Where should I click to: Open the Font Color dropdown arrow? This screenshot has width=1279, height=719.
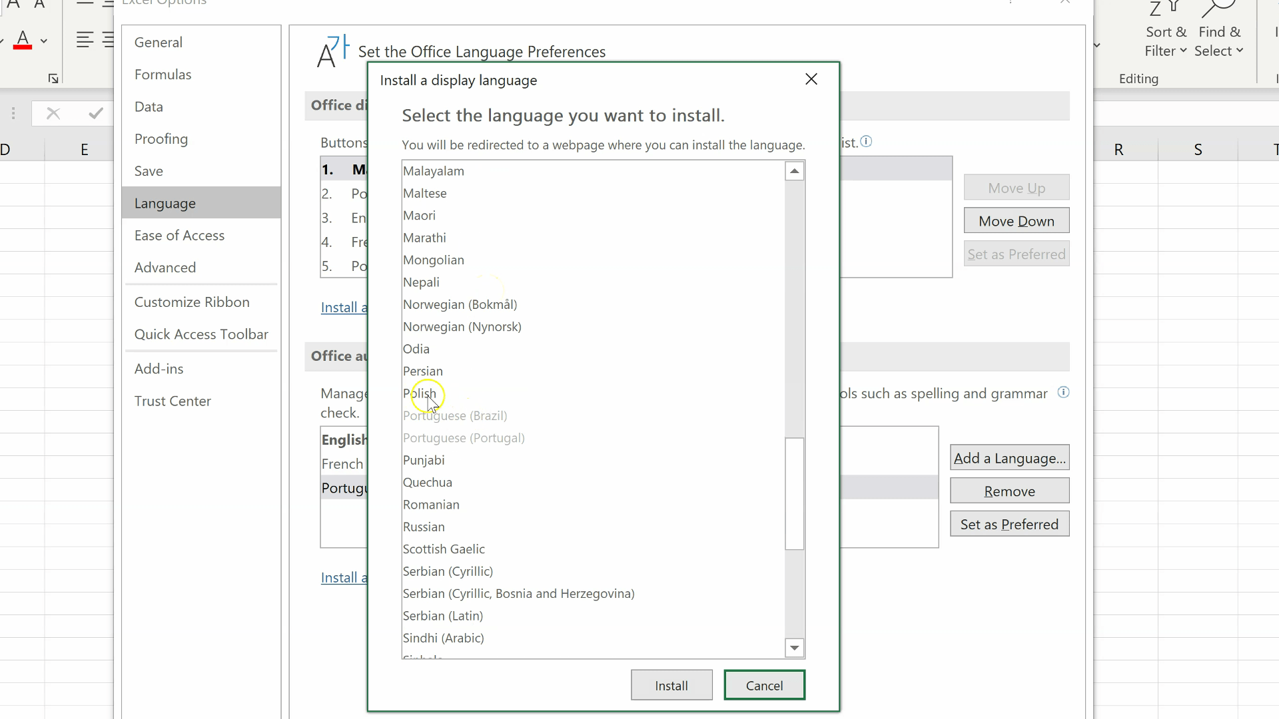43,41
